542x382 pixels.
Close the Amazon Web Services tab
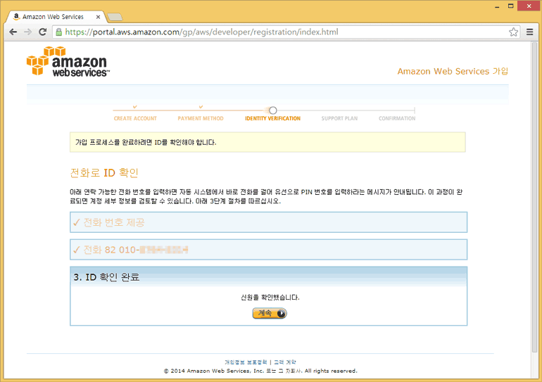(98, 16)
